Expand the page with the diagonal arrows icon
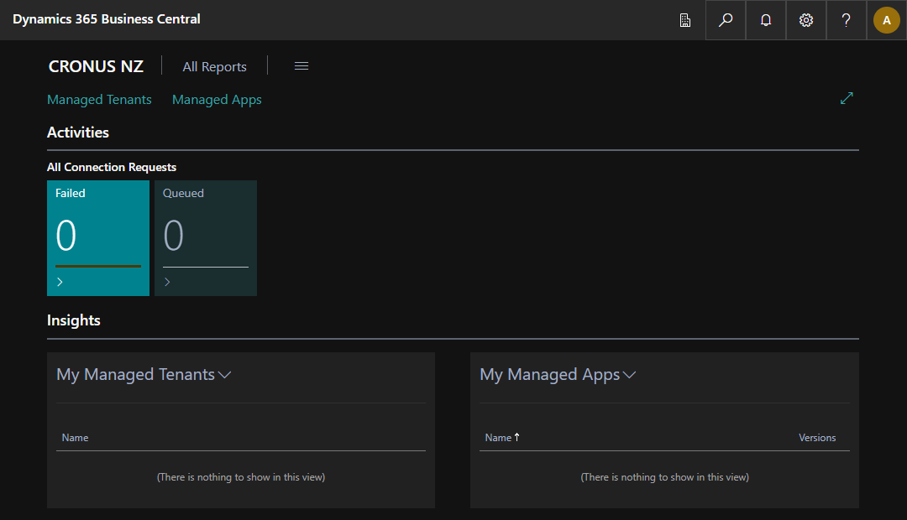Screen dimensions: 907x520 pyautogui.click(x=847, y=98)
